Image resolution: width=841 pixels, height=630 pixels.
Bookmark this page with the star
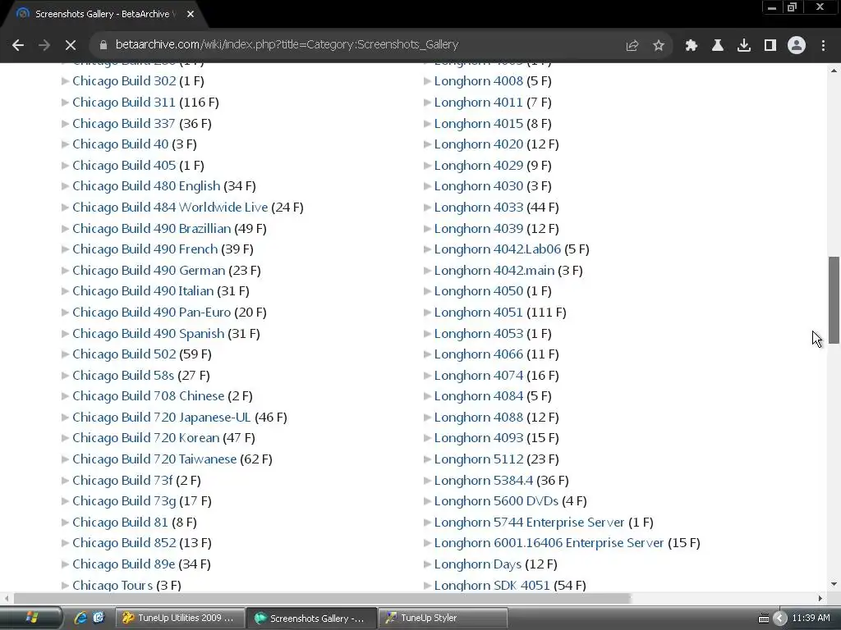coord(659,46)
